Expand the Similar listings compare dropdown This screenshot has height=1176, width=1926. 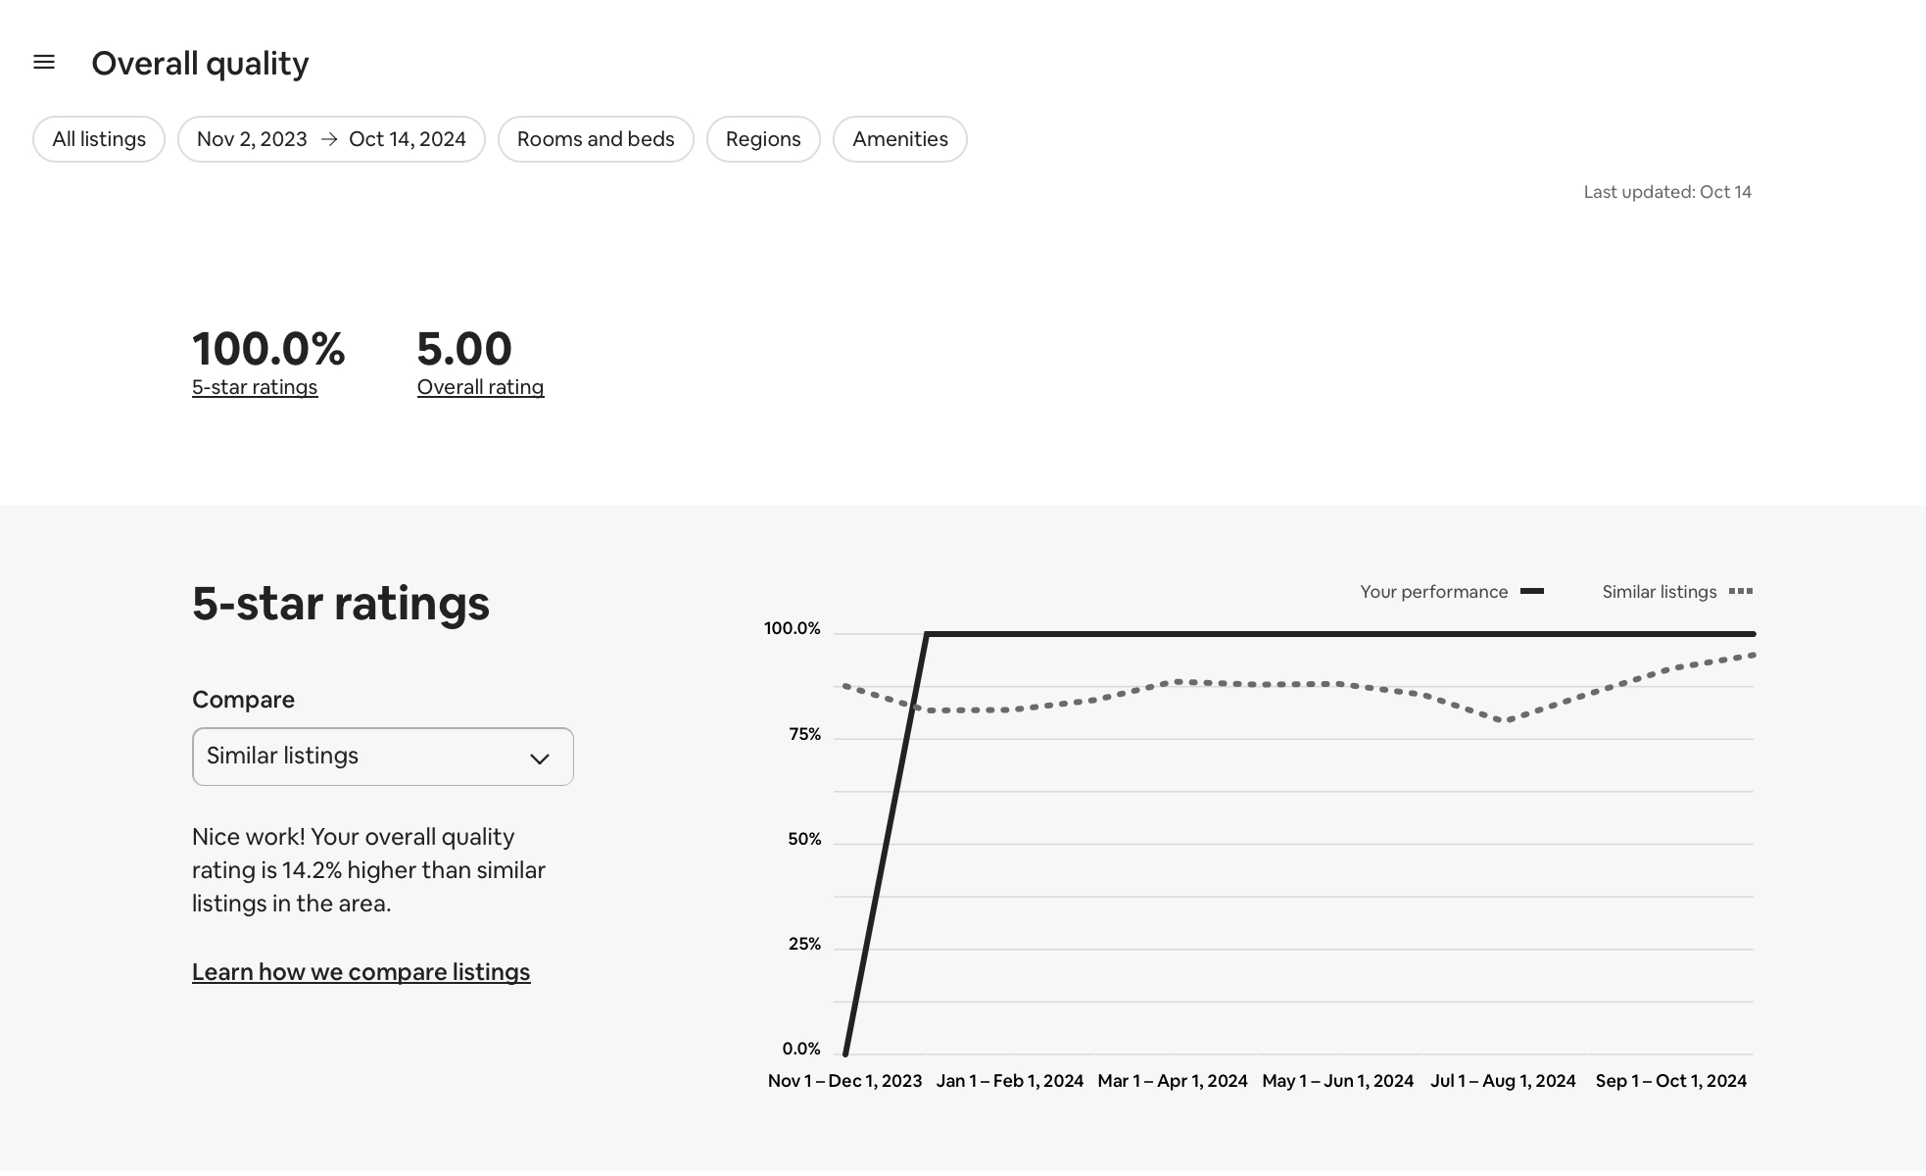[382, 757]
